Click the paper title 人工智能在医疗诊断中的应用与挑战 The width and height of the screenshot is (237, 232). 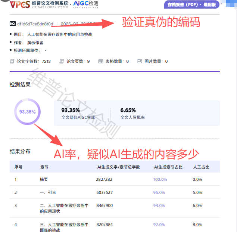click(x=59, y=34)
